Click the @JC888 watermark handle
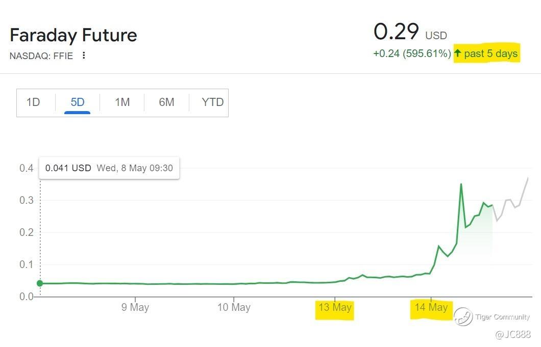 tap(513, 335)
